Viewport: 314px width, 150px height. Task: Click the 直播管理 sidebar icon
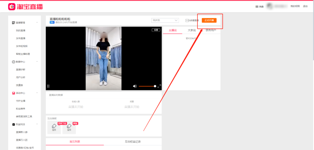tap(13, 23)
